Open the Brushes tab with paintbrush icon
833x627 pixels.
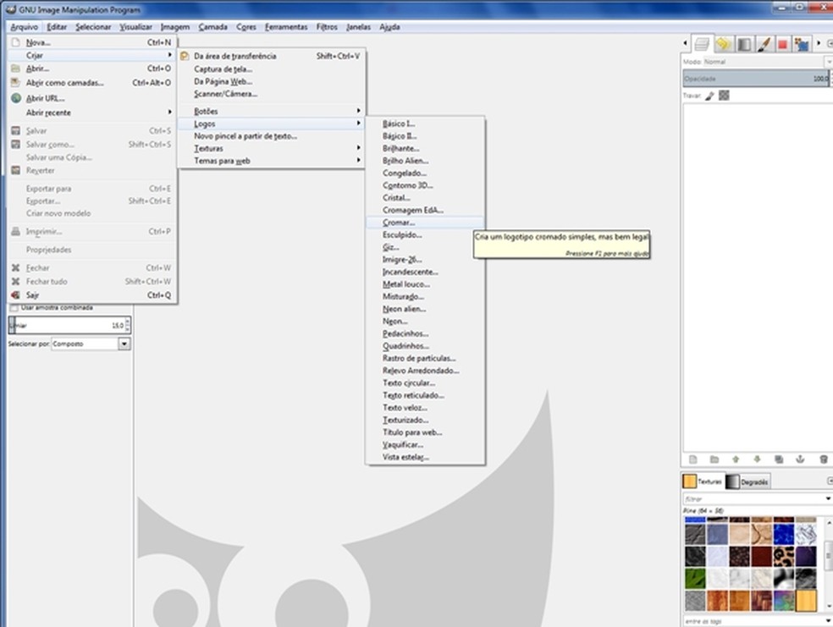click(763, 44)
